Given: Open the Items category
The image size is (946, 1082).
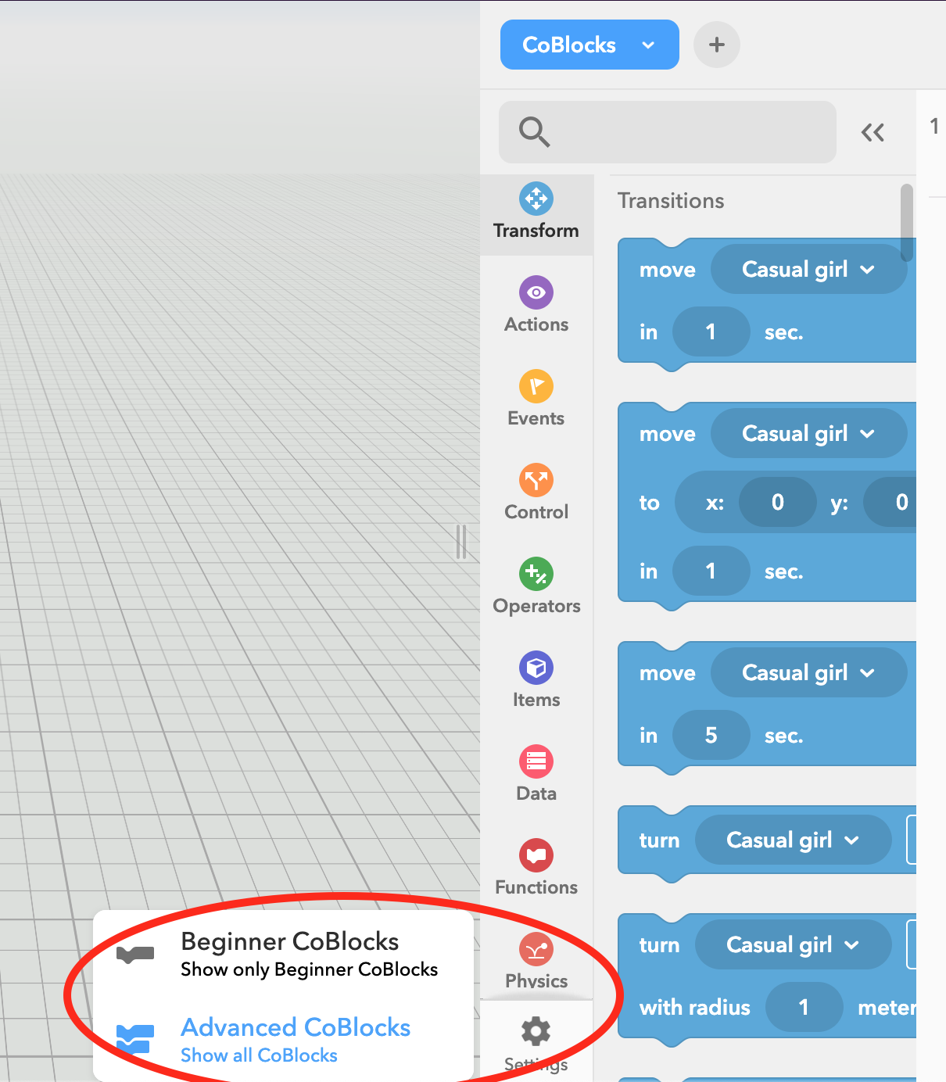Looking at the screenshot, I should pyautogui.click(x=536, y=681).
